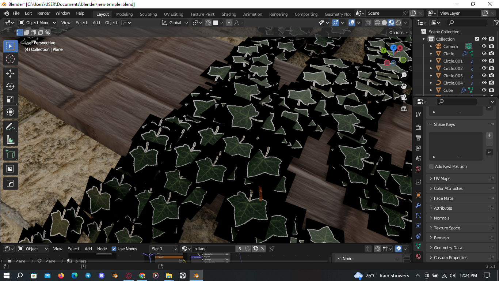Viewport: 499px width, 281px height.
Task: Click the material user count 5
Action: click(240, 249)
